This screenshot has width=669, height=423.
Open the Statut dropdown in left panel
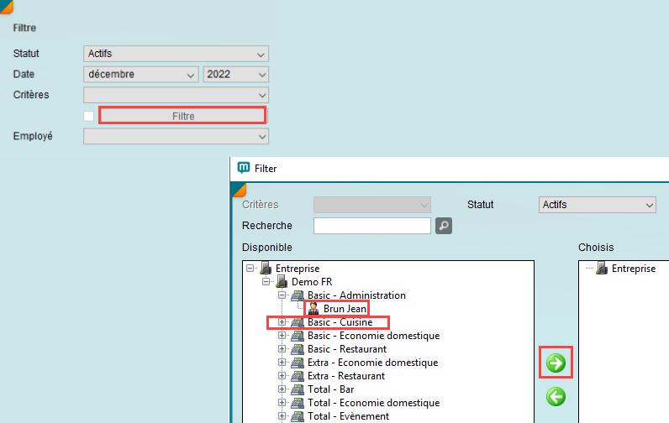point(176,54)
